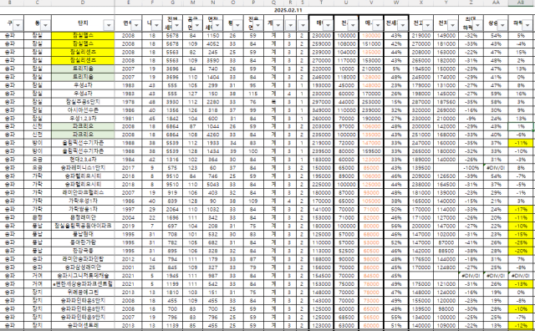Open the filter dropdown in column Z header
The height and width of the screenshot is (331, 535).
(x=477, y=25)
